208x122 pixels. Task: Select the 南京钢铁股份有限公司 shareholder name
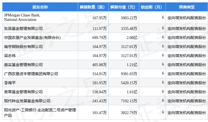[x=23, y=47]
